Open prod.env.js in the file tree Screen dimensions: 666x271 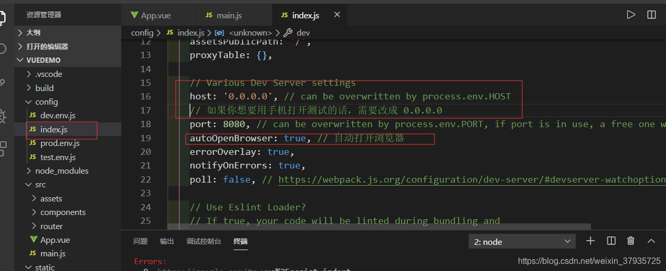point(68,143)
